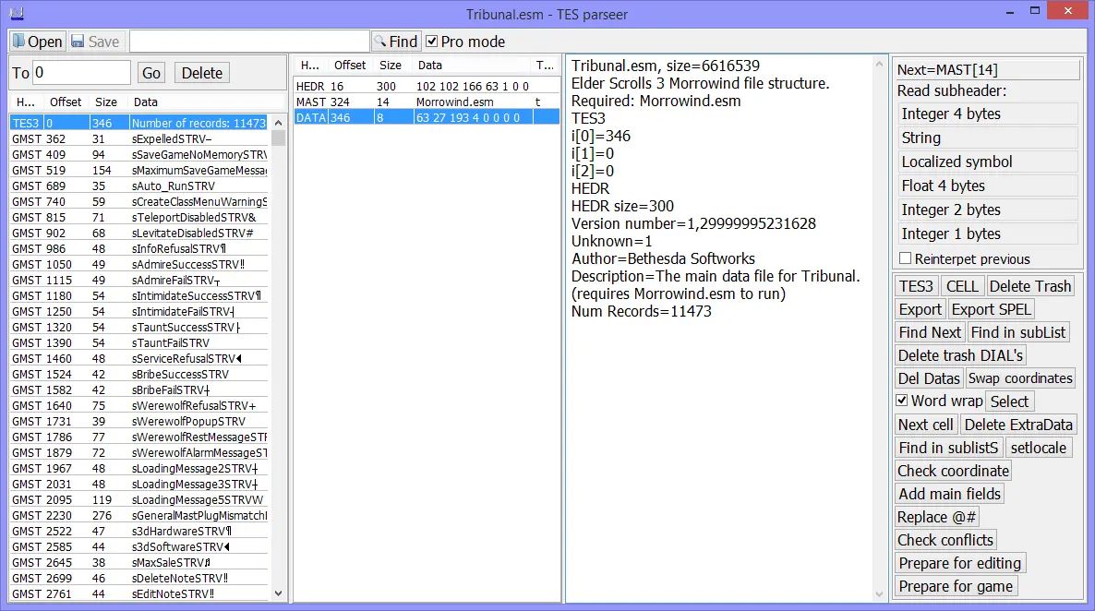Click the To offset input field
Screen dimensions: 1095x611
81,73
